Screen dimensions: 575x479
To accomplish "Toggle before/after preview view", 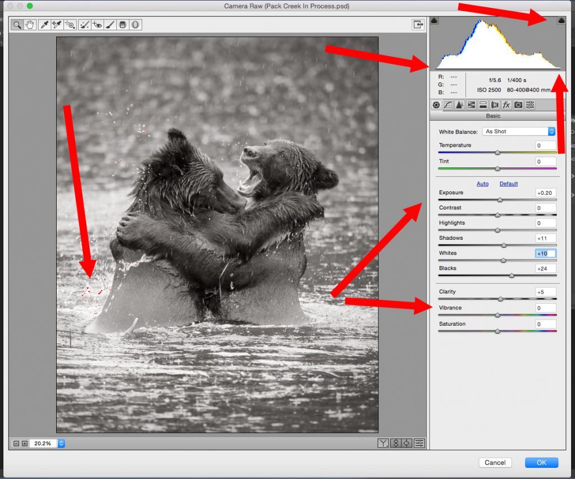I will (383, 443).
